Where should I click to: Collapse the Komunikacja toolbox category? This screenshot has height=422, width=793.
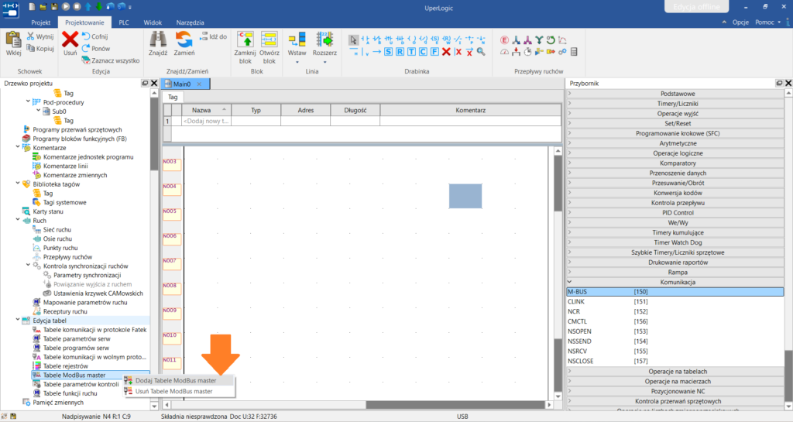[569, 282]
